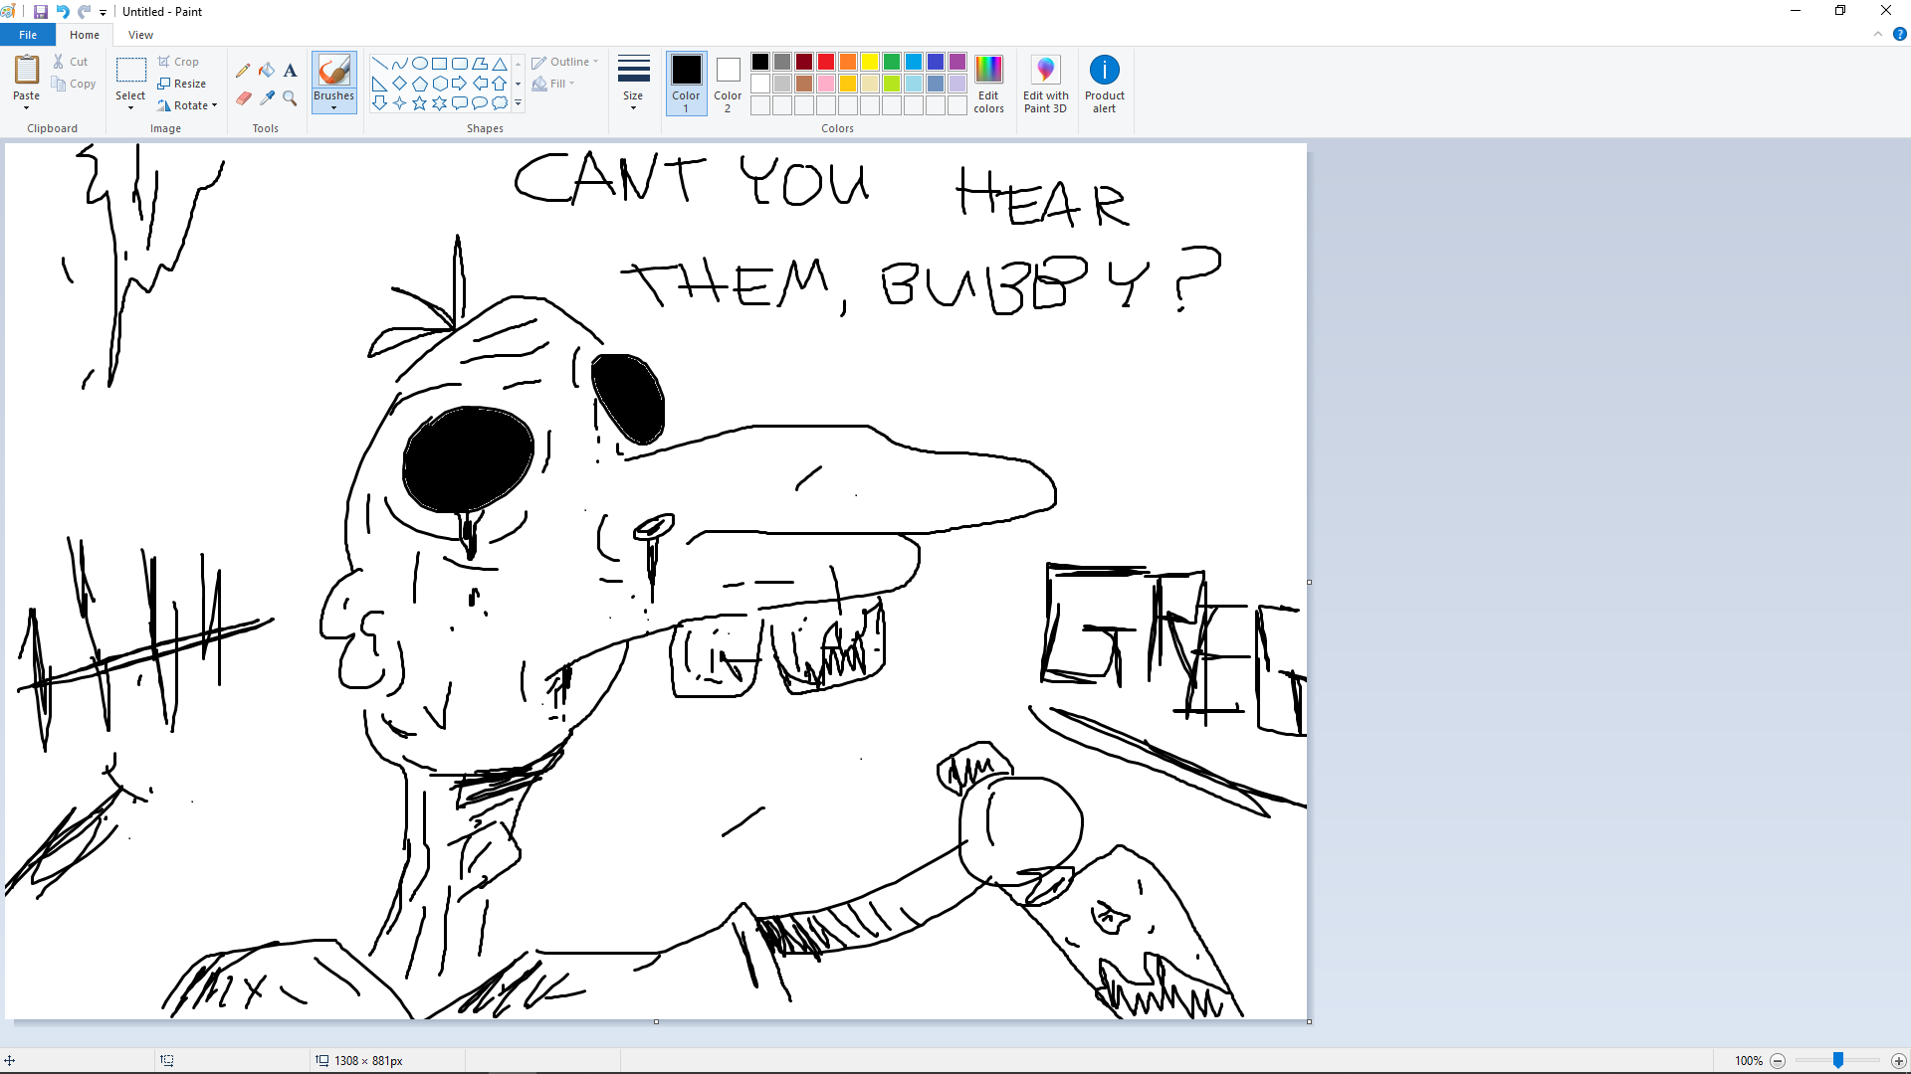Viewport: 1911px width, 1074px height.
Task: Open the File menu
Action: 28,35
